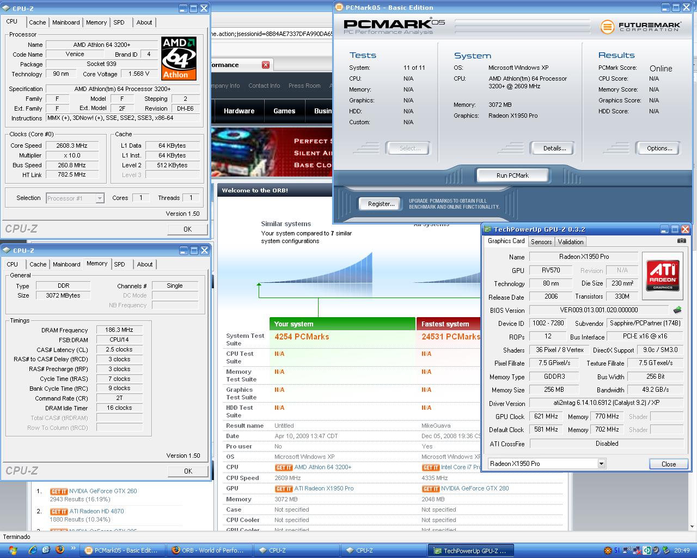Switch to PCMark05 Basic Edition taskbar button
Image resolution: width=697 pixels, height=558 pixels.
pos(121,550)
